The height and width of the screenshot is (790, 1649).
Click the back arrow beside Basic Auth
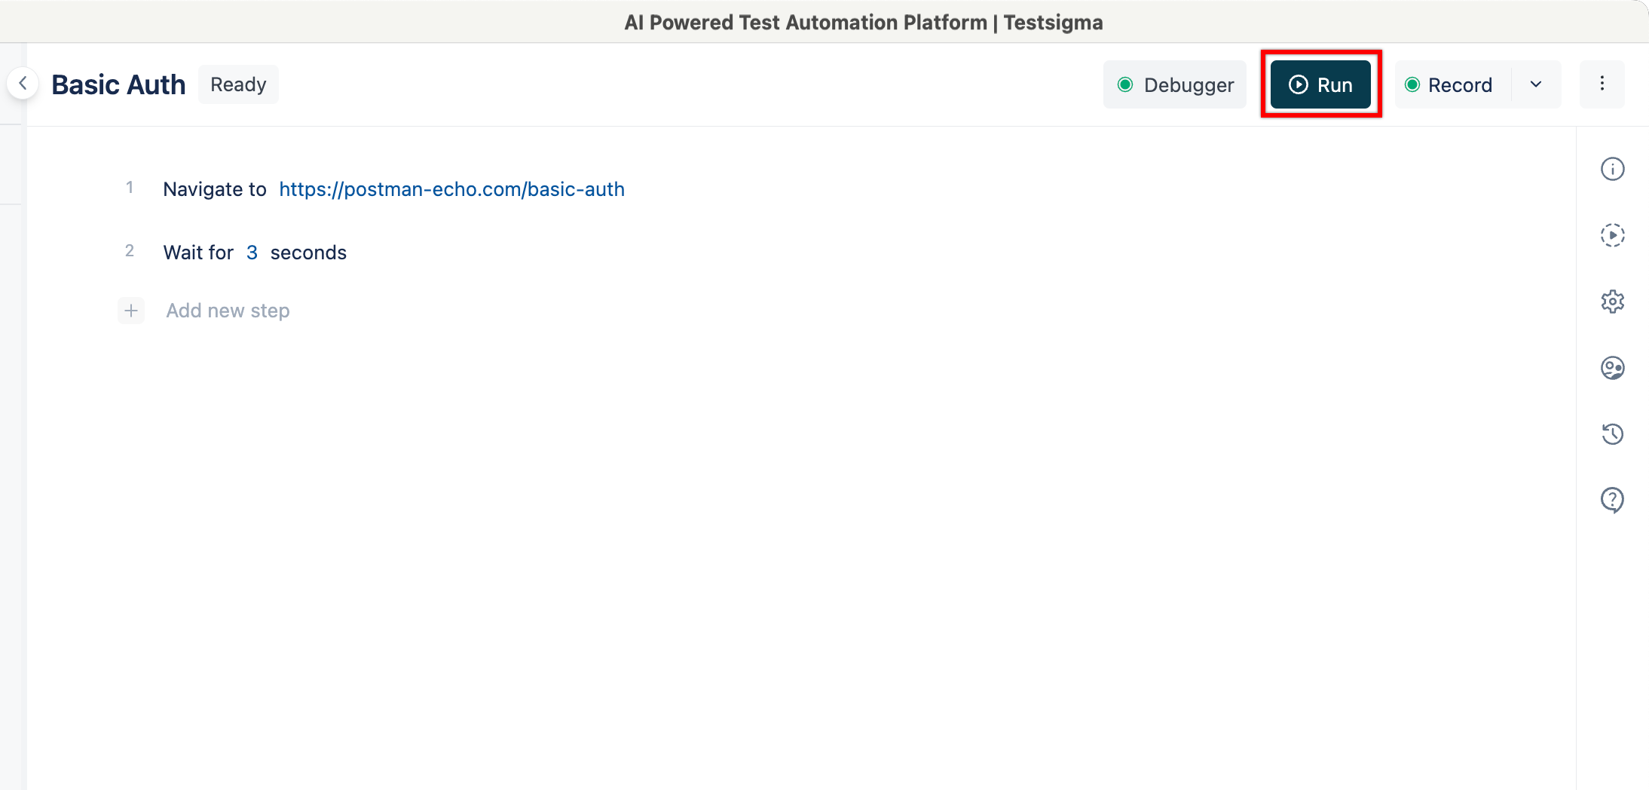click(23, 84)
